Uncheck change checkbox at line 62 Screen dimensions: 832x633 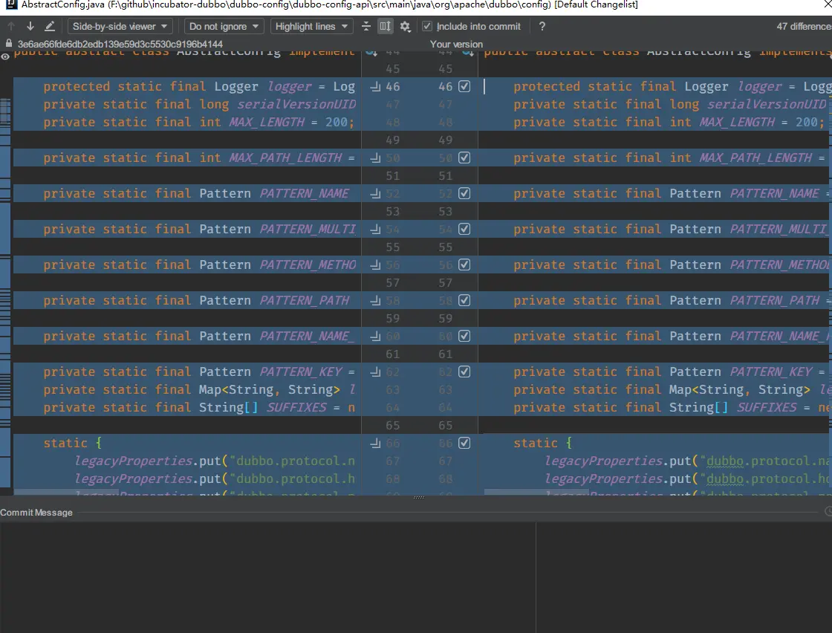point(464,372)
